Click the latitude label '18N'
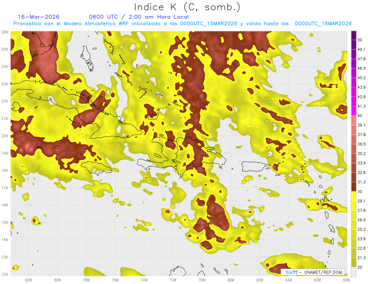 5,170
